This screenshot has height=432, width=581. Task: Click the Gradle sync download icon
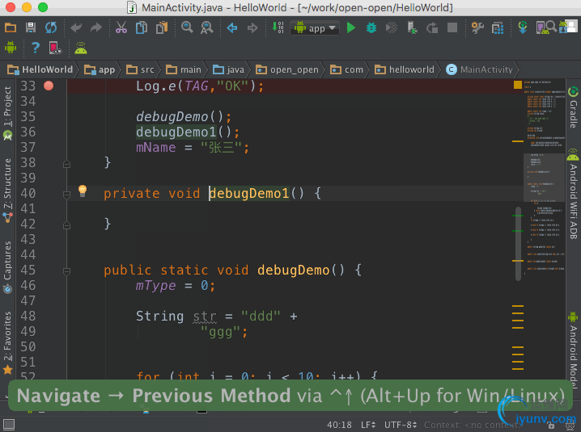pyautogui.click(x=523, y=27)
